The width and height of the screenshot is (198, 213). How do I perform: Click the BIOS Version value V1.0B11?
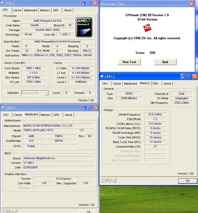click(x=58, y=163)
